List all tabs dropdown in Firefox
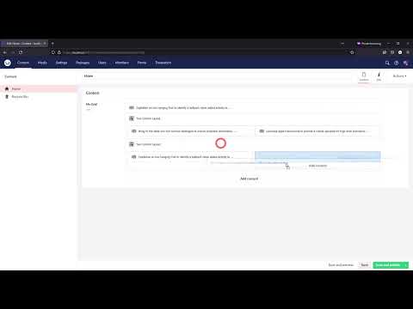 click(342, 44)
